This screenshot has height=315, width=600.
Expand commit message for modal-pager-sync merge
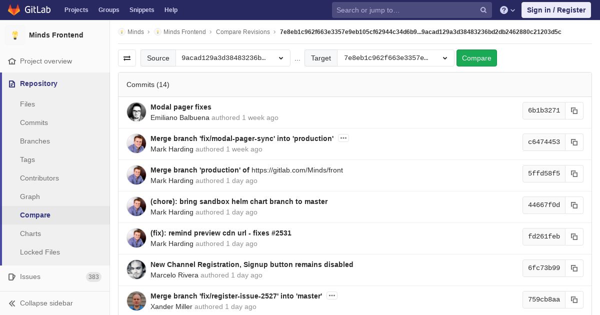pyautogui.click(x=343, y=138)
